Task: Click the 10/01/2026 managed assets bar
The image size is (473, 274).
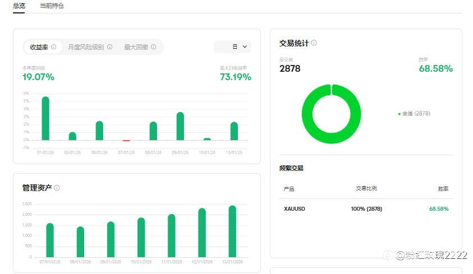Action: [x=141, y=238]
